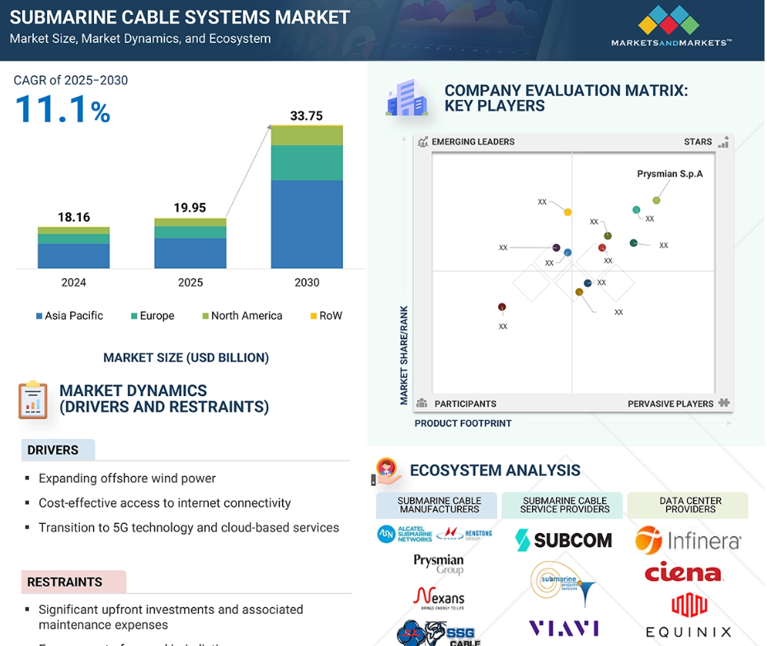Click the 18.16 value label
This screenshot has height=646, width=767.
[74, 217]
